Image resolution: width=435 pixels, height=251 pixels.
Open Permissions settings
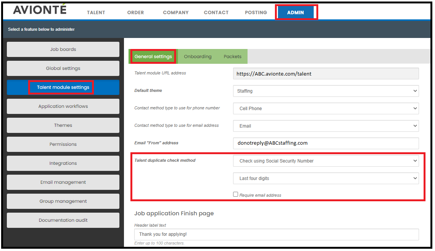point(63,144)
